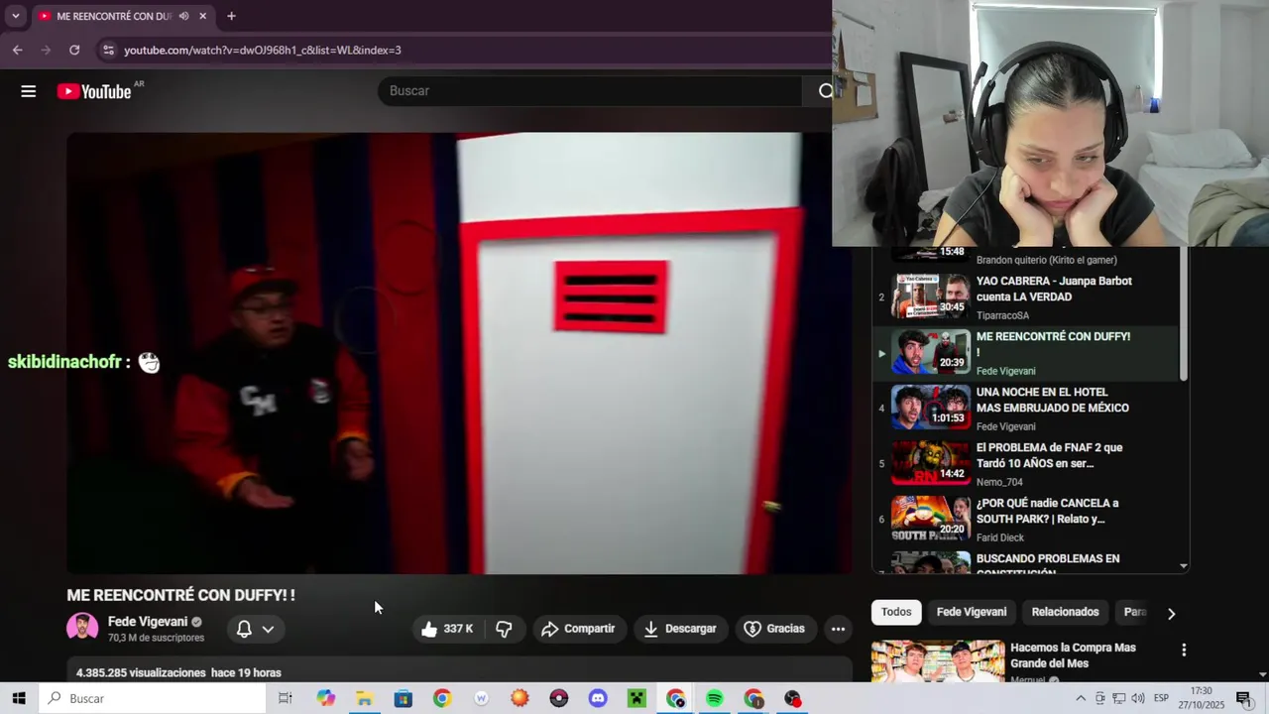This screenshot has width=1269, height=714.
Task: Show hidden system tray icons chevron
Action: click(x=1081, y=698)
